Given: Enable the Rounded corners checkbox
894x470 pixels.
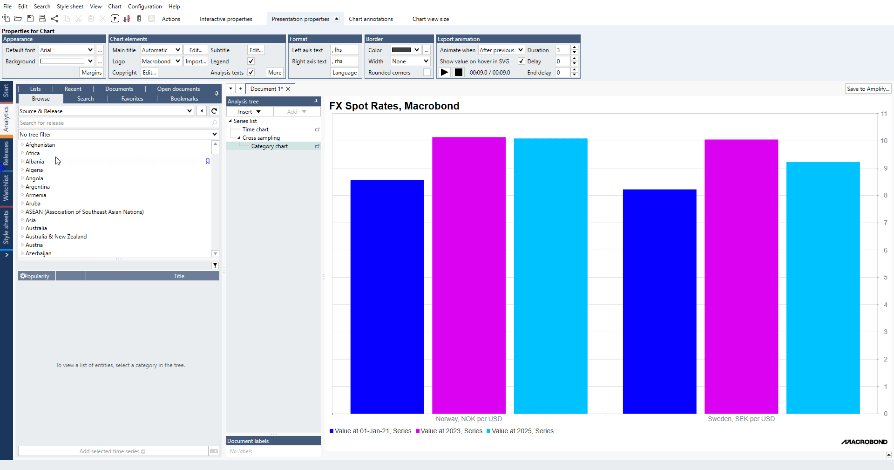Looking at the screenshot, I should (427, 72).
